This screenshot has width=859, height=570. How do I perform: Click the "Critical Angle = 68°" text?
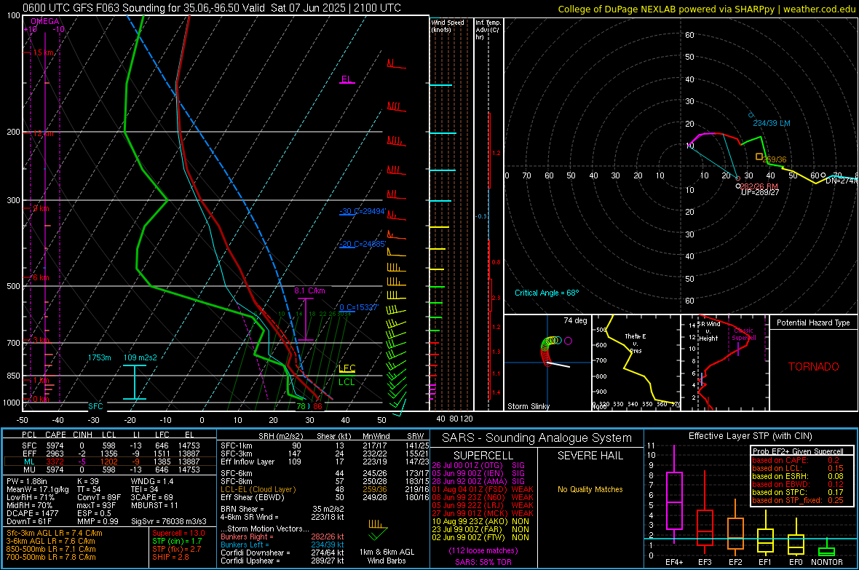tap(546, 293)
